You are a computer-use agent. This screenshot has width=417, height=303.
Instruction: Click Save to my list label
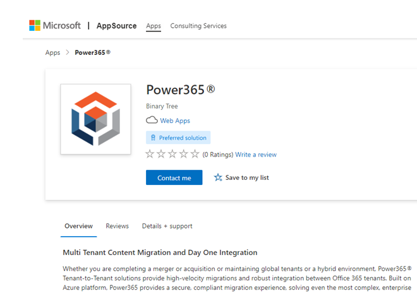tap(247, 177)
